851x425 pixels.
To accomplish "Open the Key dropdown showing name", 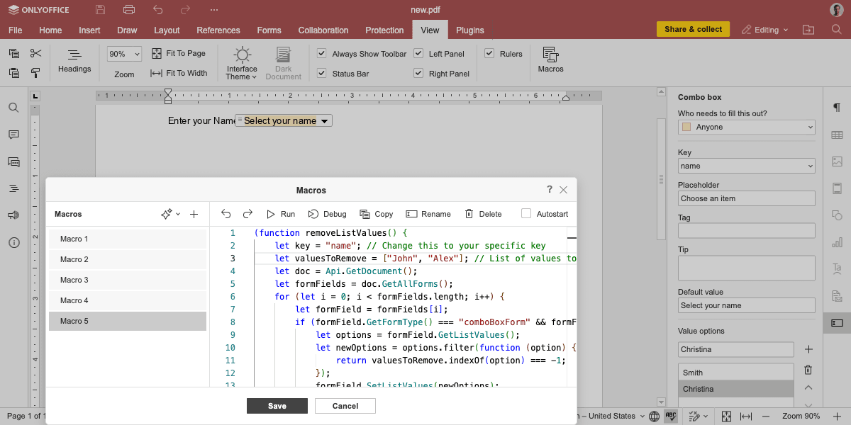I will 747,166.
